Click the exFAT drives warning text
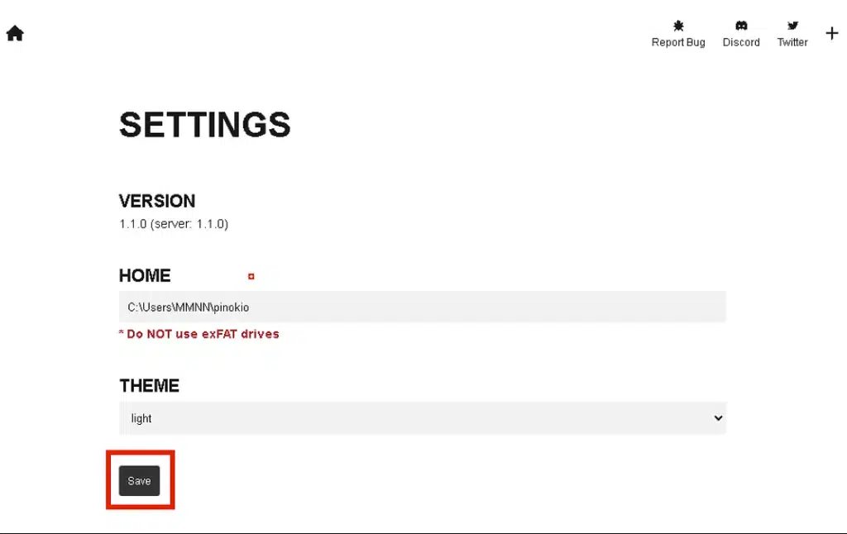The width and height of the screenshot is (847, 534). (x=199, y=334)
